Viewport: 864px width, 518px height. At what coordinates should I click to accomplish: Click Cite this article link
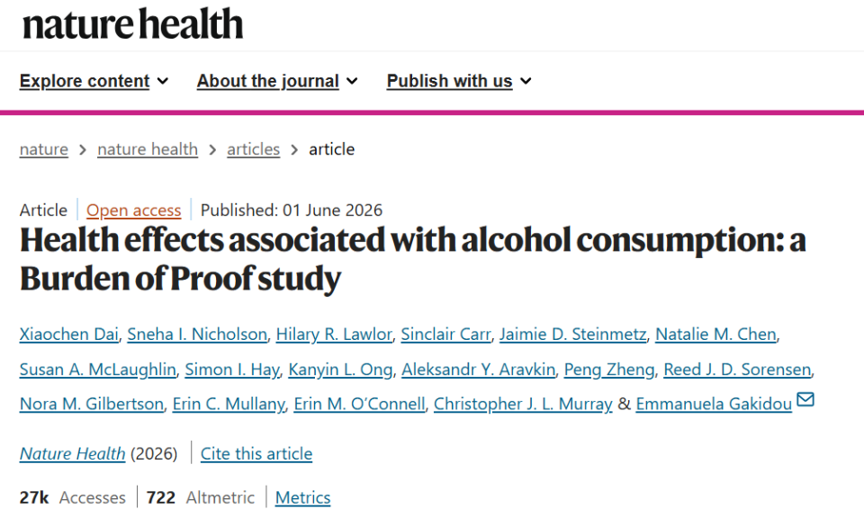tap(256, 453)
